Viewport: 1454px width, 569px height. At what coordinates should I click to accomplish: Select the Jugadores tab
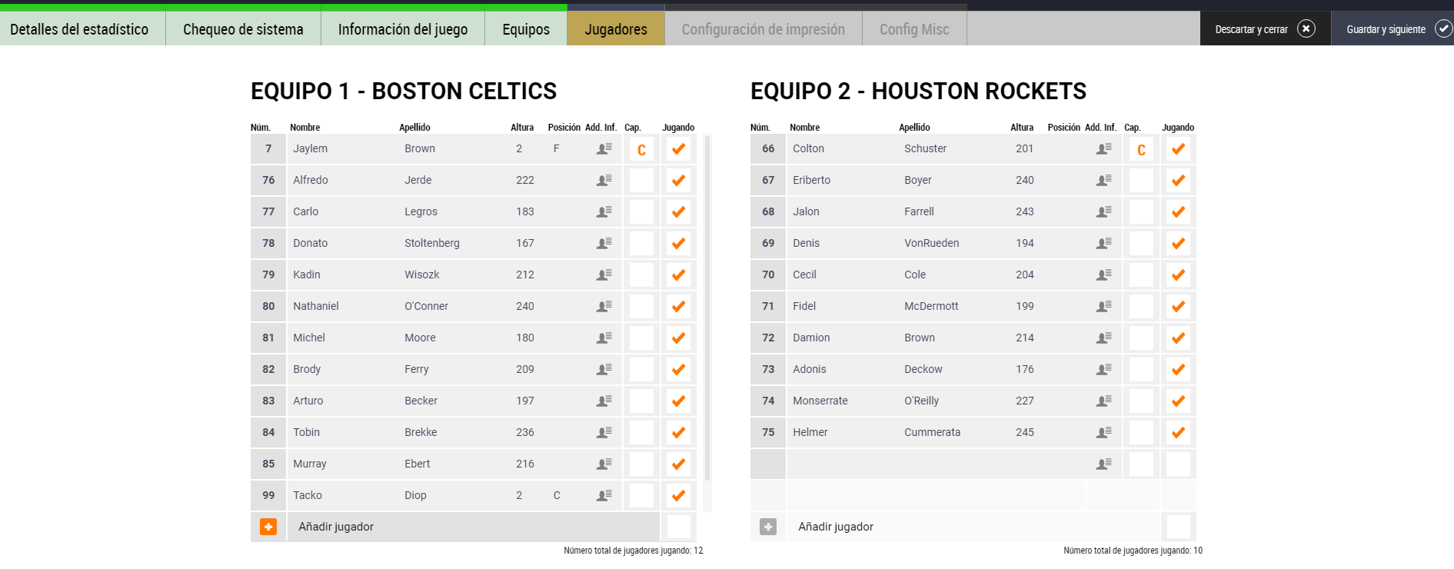(616, 29)
